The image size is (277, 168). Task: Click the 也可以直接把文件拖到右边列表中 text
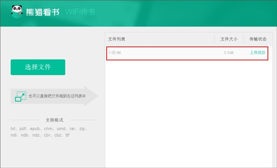click(57, 96)
